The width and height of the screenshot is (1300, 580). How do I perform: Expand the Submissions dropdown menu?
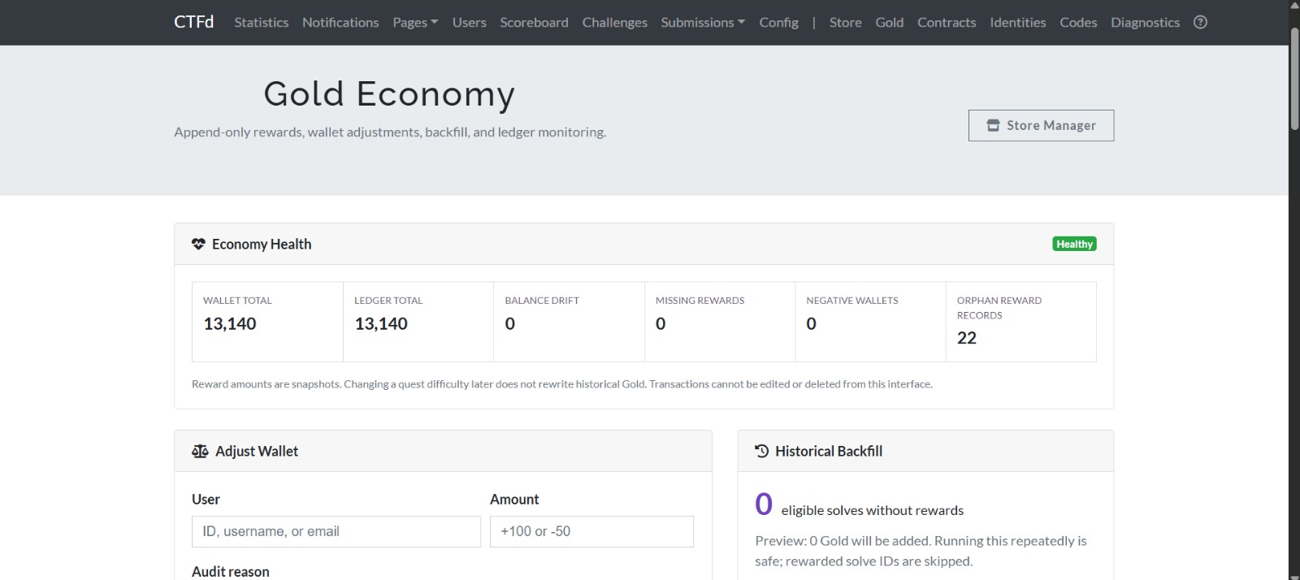[703, 22]
